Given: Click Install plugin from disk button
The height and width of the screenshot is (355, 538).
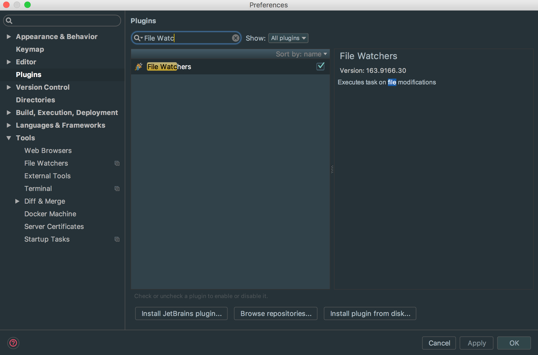Looking at the screenshot, I should (x=370, y=314).
